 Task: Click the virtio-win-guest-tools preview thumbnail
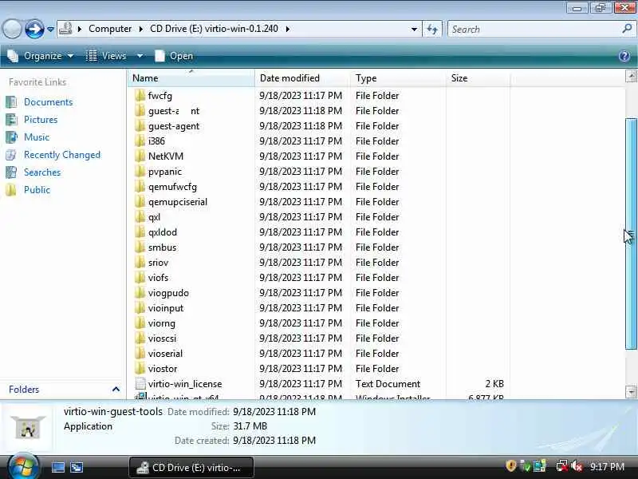pos(28,427)
